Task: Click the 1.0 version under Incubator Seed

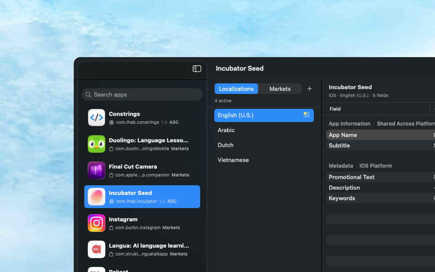Action: [162, 201]
